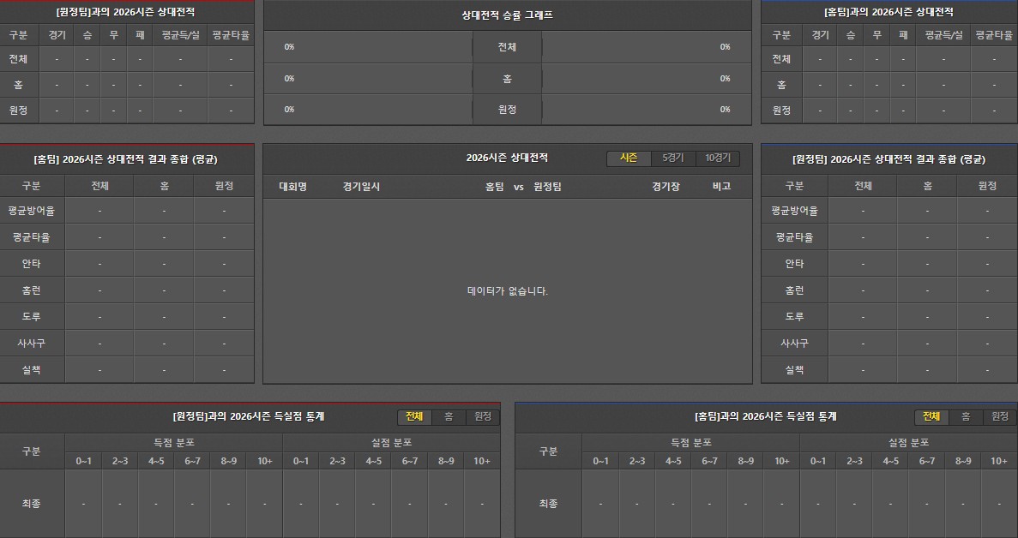
Task: Click 원정 label in win rate graph
Action: 507,110
